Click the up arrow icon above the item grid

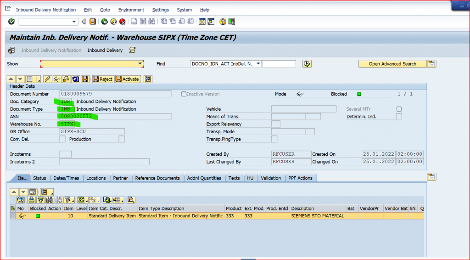click(x=14, y=192)
